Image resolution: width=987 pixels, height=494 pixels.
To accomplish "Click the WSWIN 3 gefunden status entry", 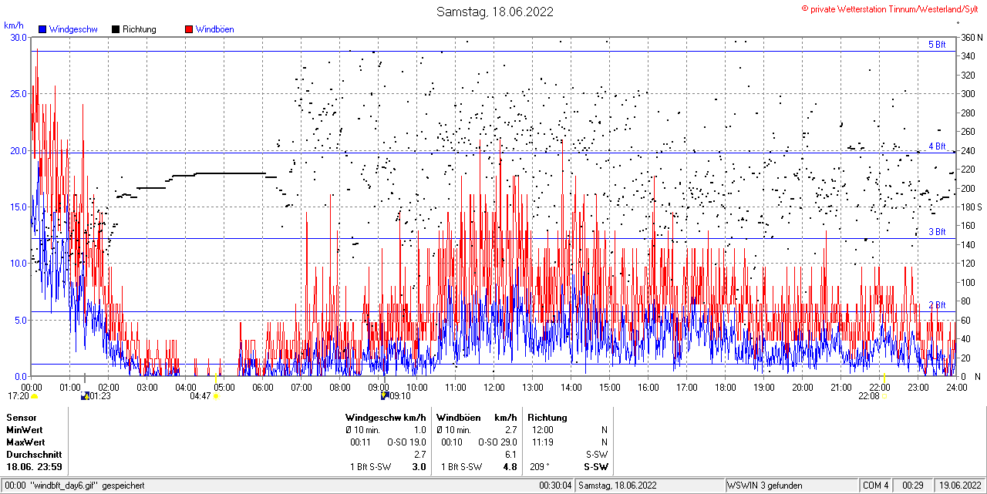I will click(x=765, y=486).
